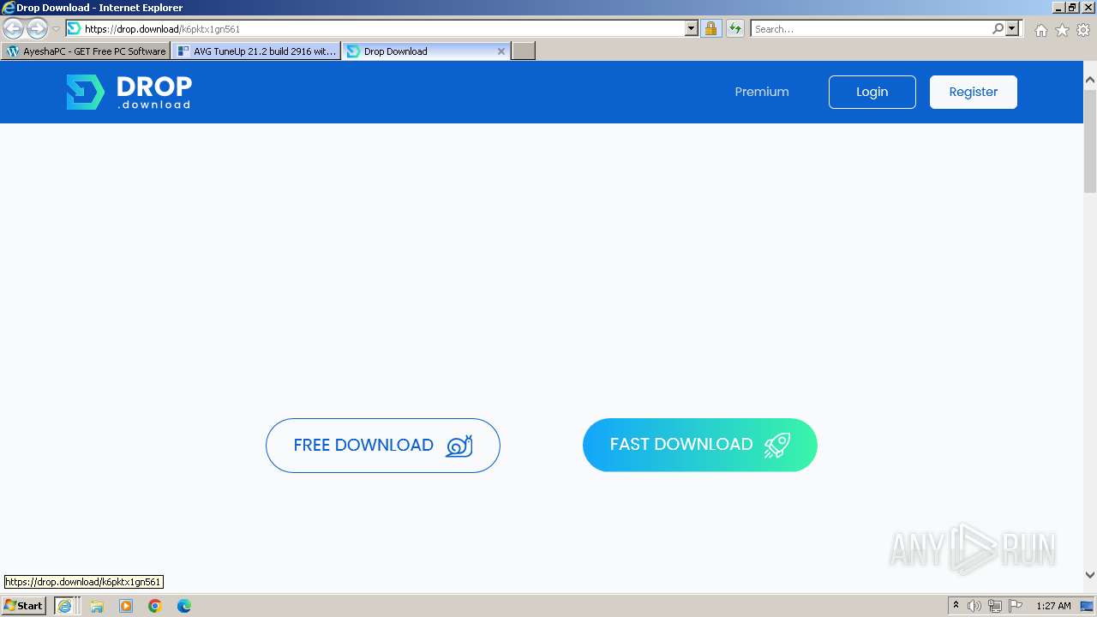
Task: Click the favicon on the AVG TuneUp tab
Action: [x=183, y=51]
